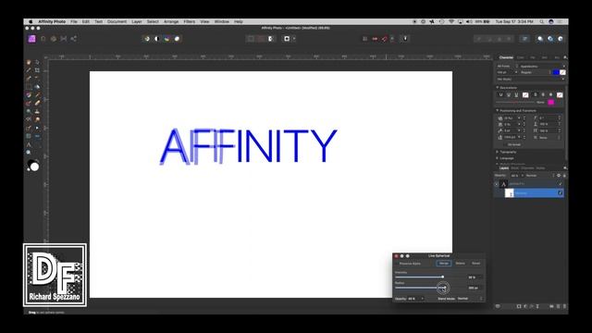Image resolution: width=592 pixels, height=333 pixels.
Task: Open the font family dropdown
Action: 542,66
